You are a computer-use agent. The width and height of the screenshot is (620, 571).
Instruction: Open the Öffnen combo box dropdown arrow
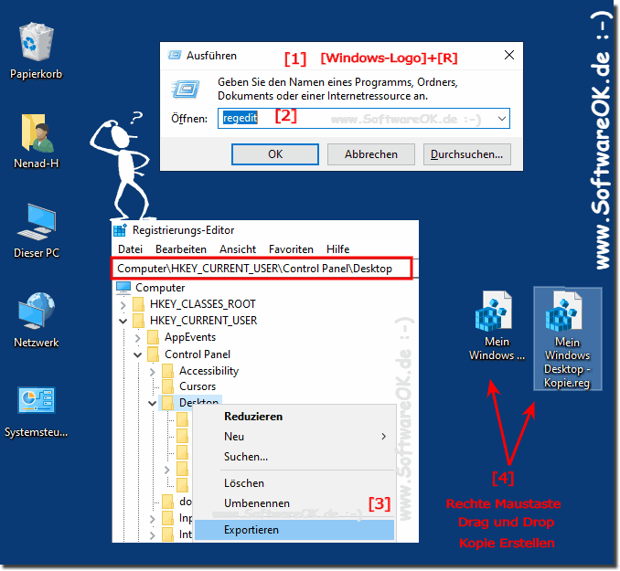tap(502, 119)
